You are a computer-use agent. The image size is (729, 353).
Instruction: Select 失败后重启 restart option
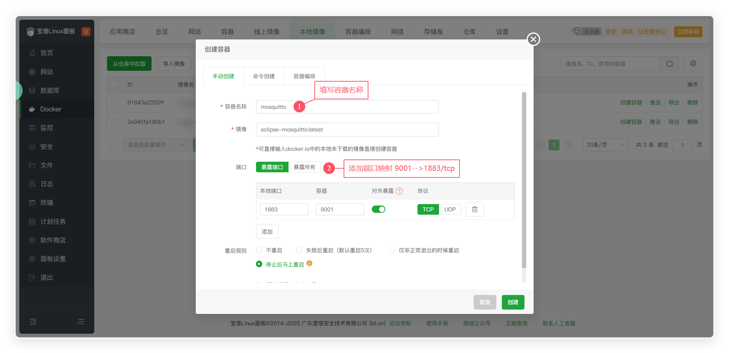pos(299,250)
